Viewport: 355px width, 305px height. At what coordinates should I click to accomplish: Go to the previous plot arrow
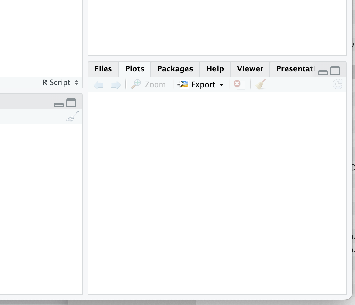click(98, 85)
